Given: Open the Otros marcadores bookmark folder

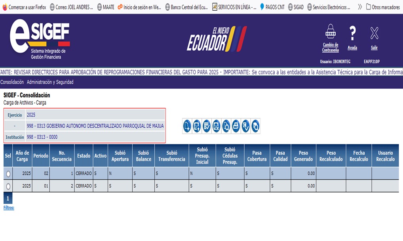Looking at the screenshot, I should tap(383, 7).
